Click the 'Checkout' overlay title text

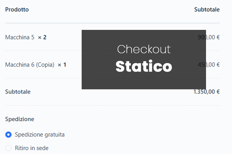coord(144,49)
